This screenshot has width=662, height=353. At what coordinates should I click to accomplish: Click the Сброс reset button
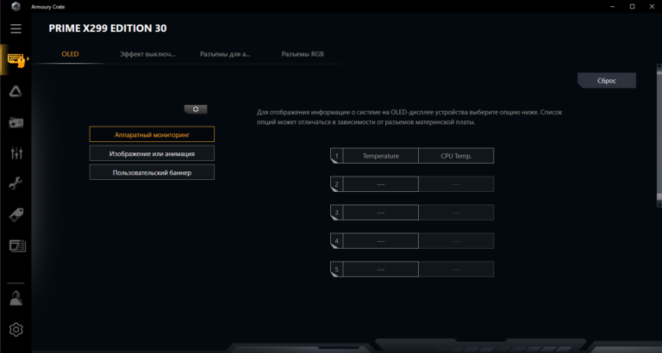pyautogui.click(x=607, y=81)
